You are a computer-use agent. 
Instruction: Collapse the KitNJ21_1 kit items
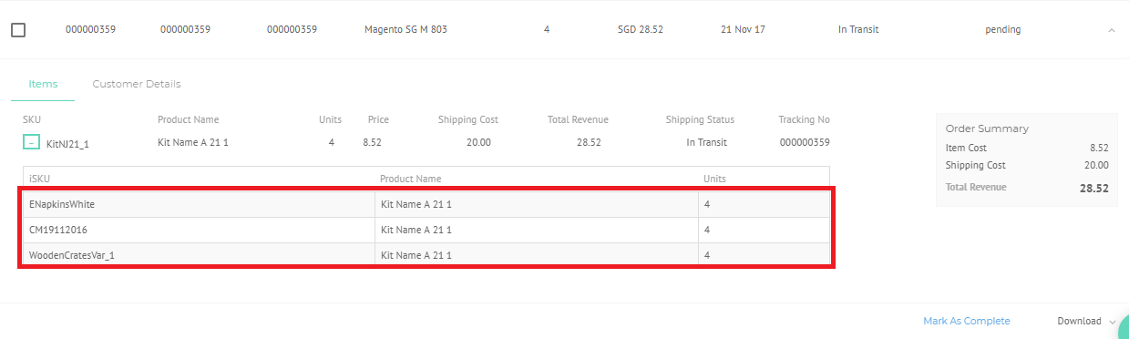click(31, 142)
